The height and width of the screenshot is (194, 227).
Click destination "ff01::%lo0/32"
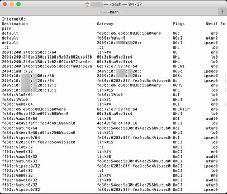tap(17, 147)
